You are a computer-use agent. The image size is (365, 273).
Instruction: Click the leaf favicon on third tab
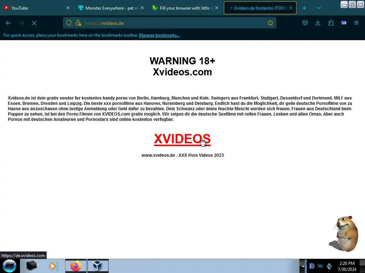tap(155, 8)
